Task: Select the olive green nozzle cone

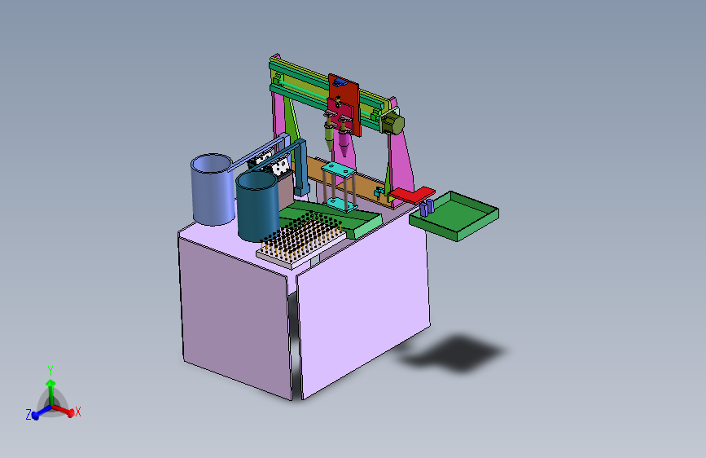Action: click(x=330, y=139)
